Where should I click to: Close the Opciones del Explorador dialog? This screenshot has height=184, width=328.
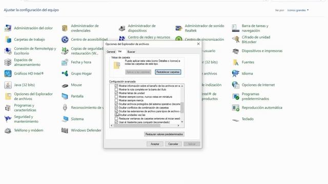point(198,44)
